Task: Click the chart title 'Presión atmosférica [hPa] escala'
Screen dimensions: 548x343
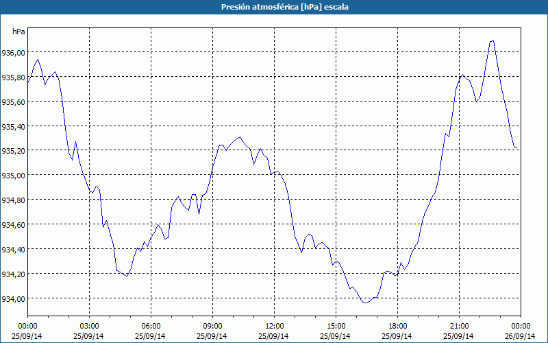Action: click(x=285, y=7)
